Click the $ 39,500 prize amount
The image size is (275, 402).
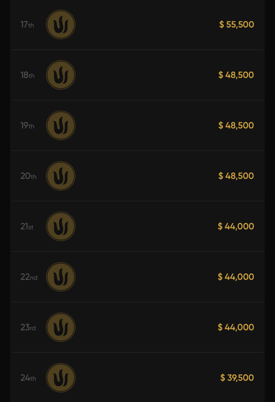coord(237,378)
